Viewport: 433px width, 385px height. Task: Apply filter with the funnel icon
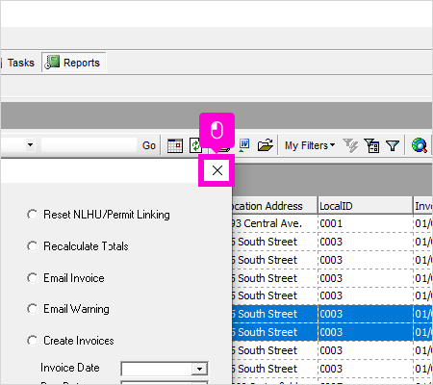coord(393,146)
